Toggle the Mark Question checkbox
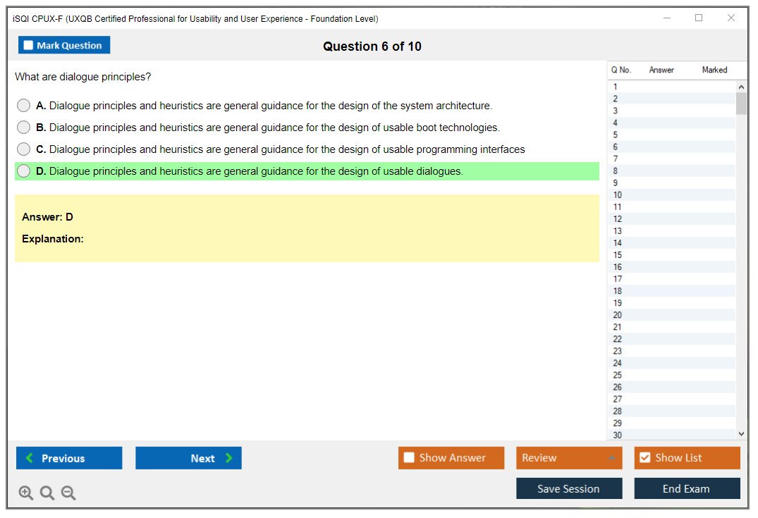 (x=29, y=46)
